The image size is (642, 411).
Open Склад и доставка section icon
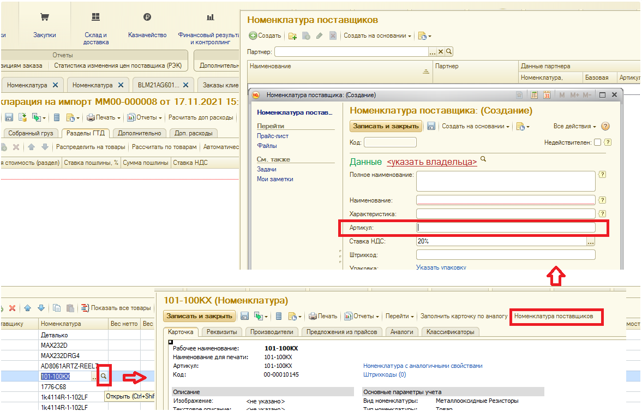[96, 17]
